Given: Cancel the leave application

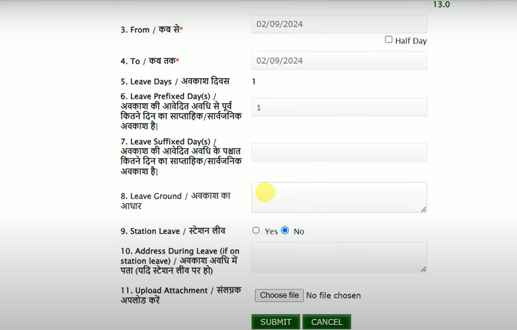Looking at the screenshot, I should click(x=327, y=322).
